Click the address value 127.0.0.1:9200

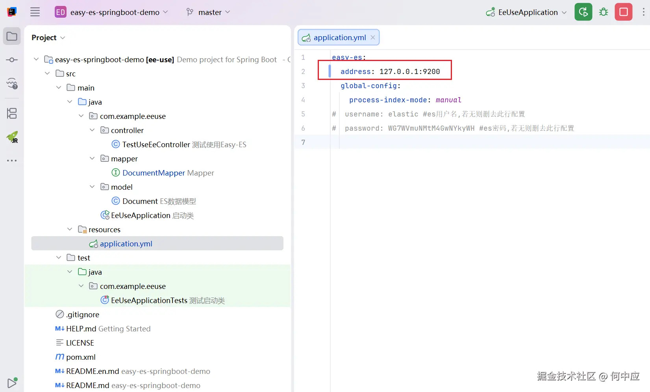[x=409, y=71]
